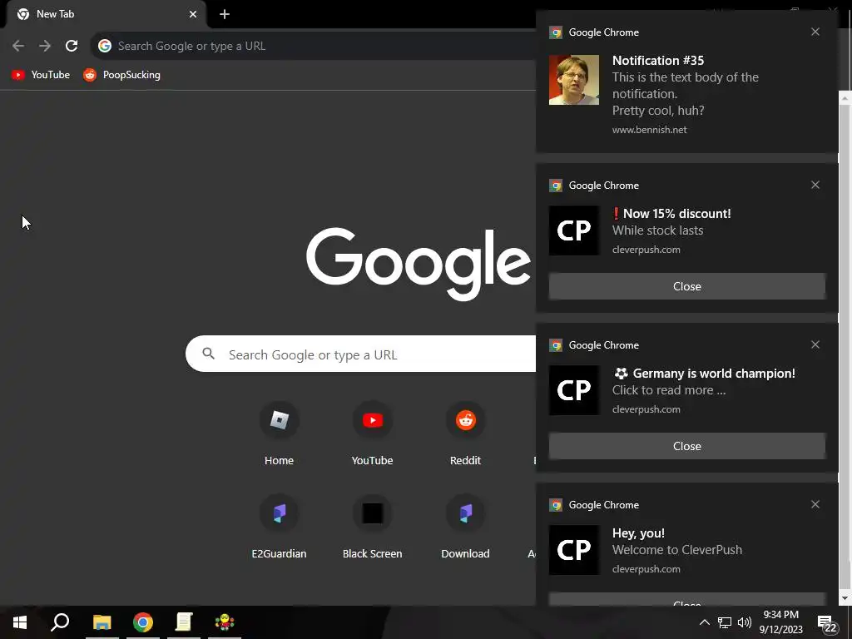Open the Home shortcut tile
Screen dimensions: 852x639
coord(279,434)
